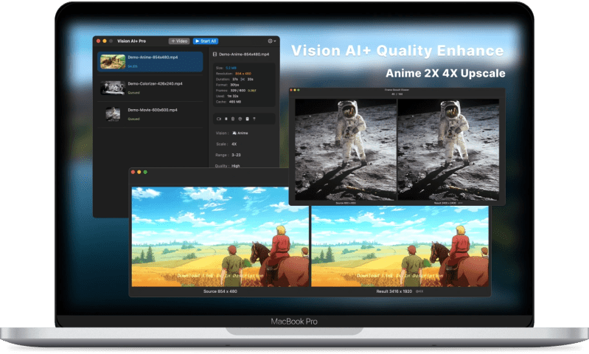Click the Frames value 329 / 600
589x354 pixels.
pyautogui.click(x=238, y=91)
